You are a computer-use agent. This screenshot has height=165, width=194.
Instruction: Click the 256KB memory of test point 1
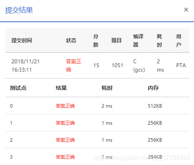click(155, 123)
